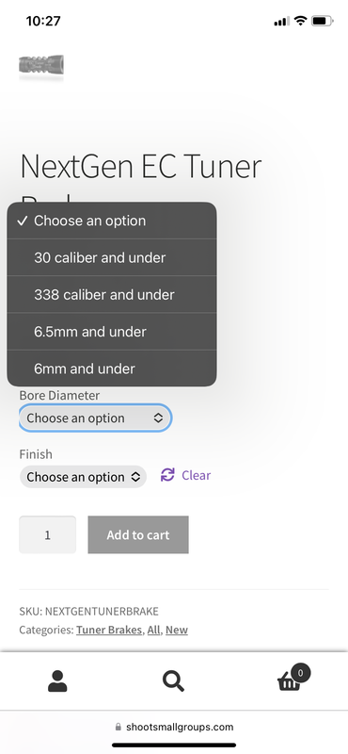Expand the Finish dropdown
348x754 pixels.
[x=83, y=477]
